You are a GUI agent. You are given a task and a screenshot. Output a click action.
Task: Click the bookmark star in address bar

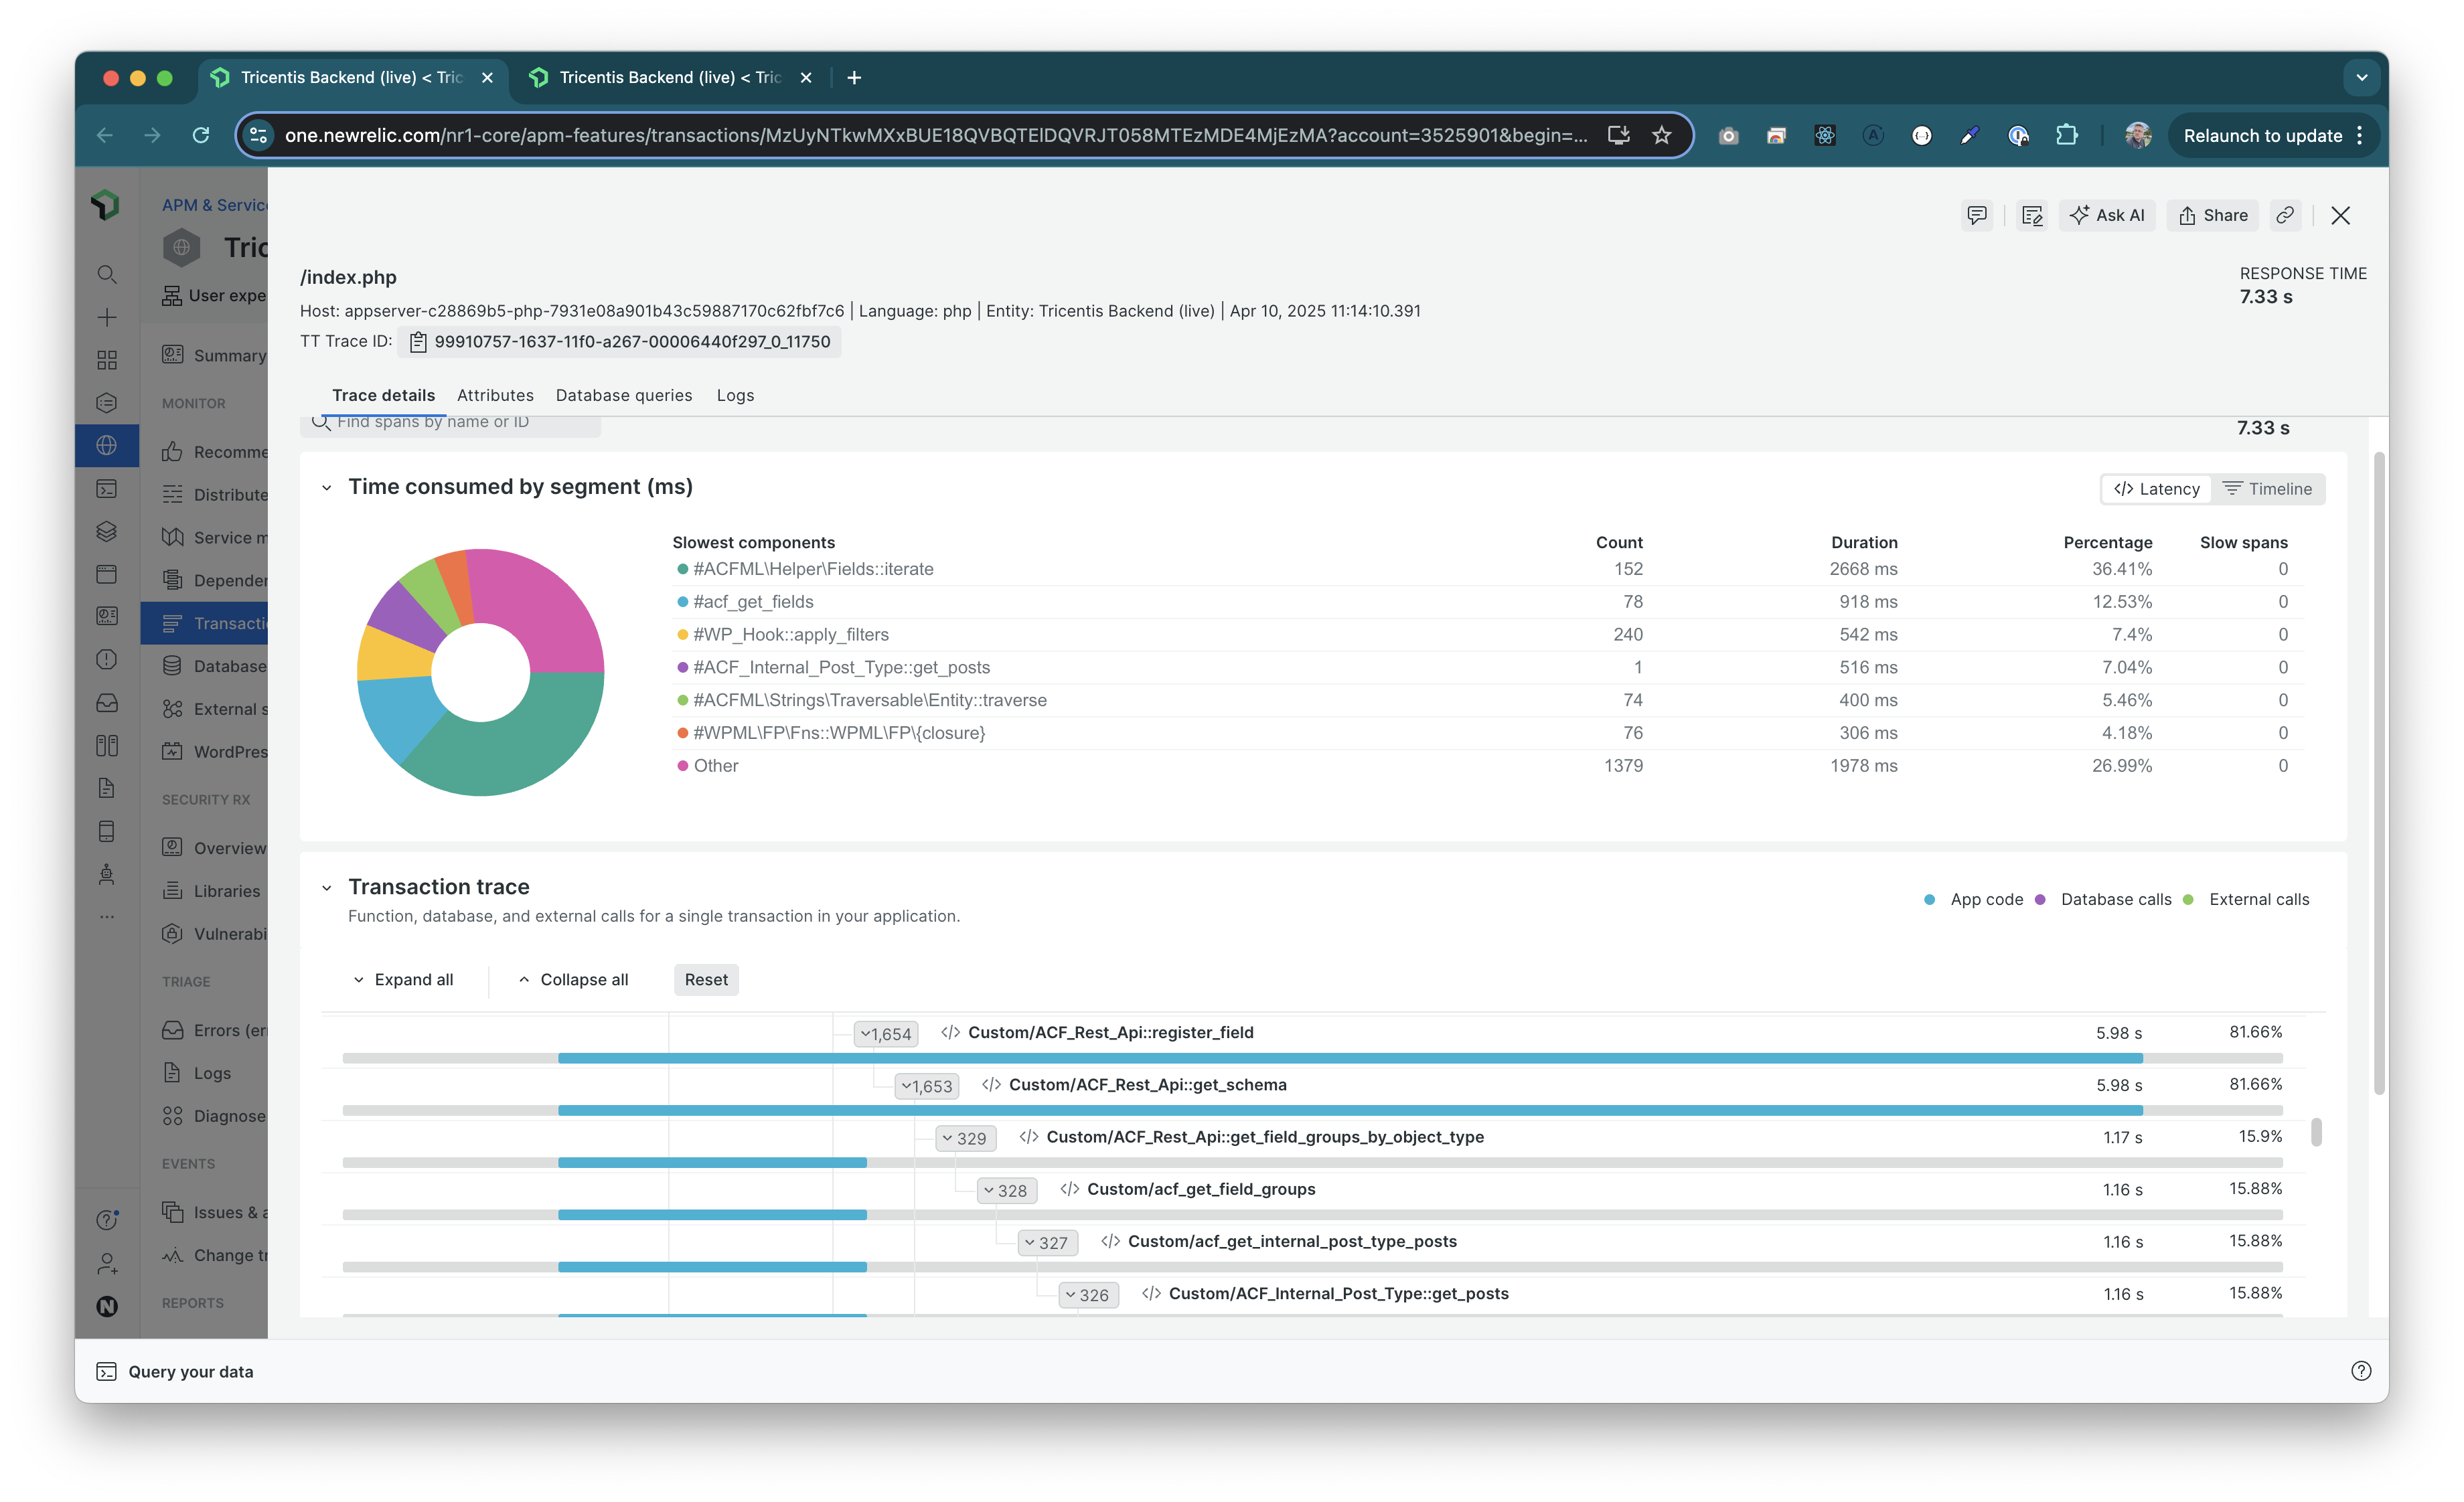[1661, 135]
